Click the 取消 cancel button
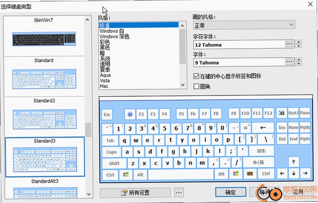Image resolution: width=318 pixels, height=203 pixels. 264,192
